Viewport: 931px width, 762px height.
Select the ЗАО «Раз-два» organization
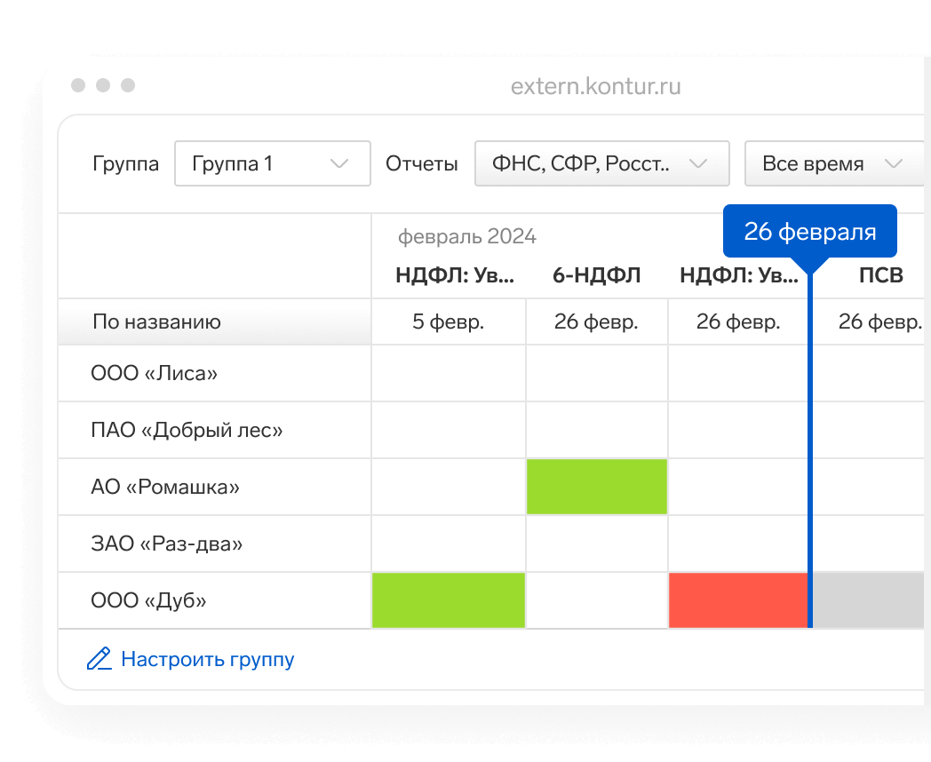(x=166, y=544)
